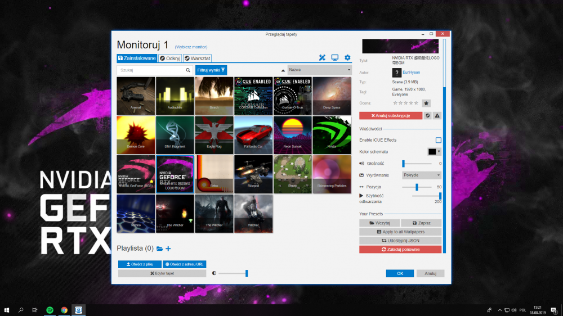
Task: Click the reset properties circular icon
Action: (428, 115)
